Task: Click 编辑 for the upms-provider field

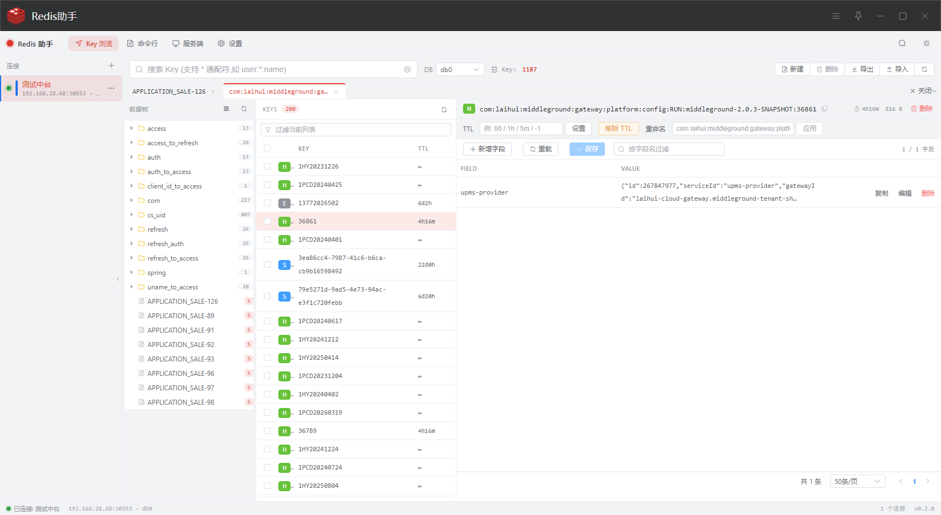Action: (905, 193)
